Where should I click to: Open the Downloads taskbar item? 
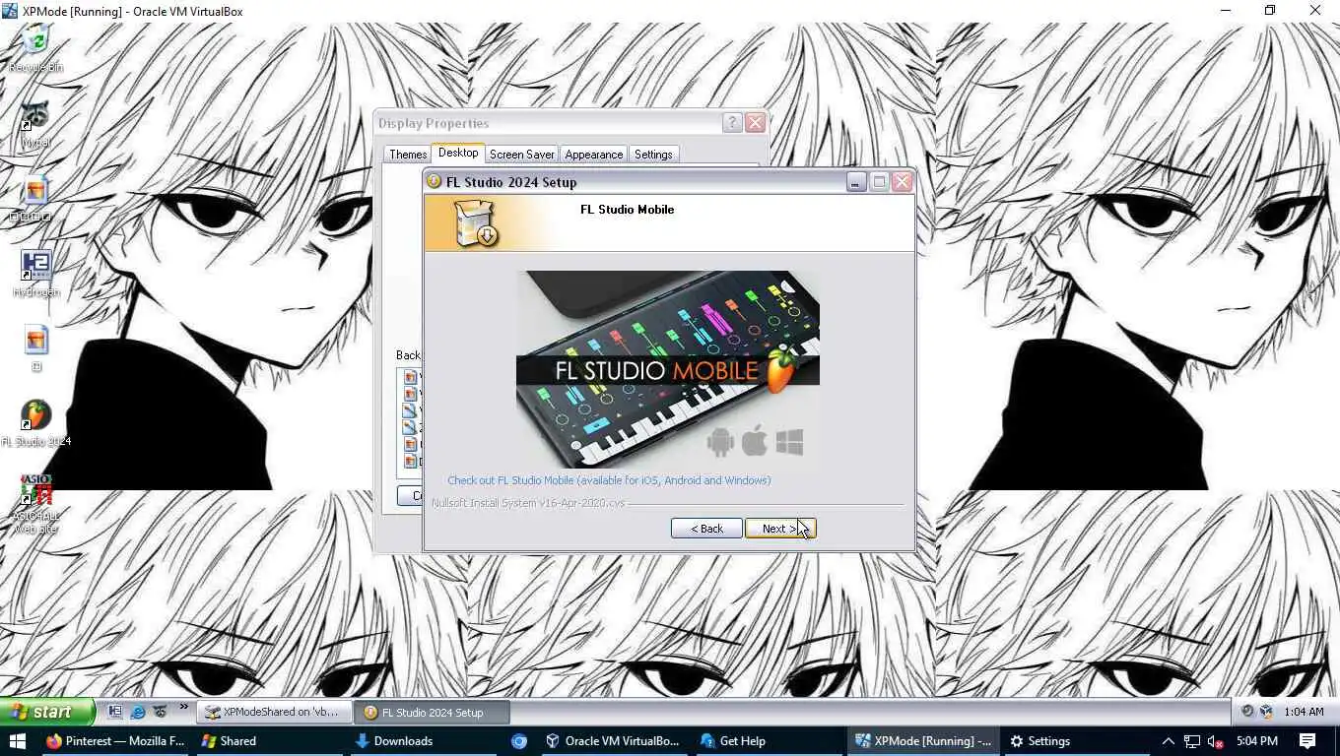coord(425,741)
